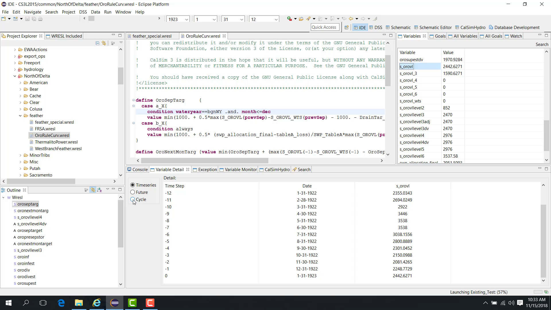
Task: Click the Search label in Variables
Action: (542, 44)
